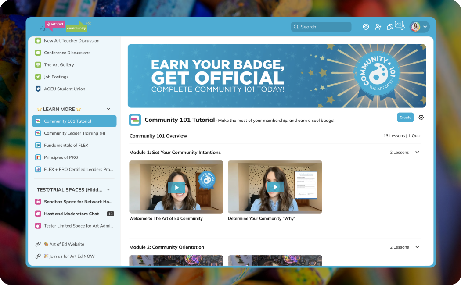This screenshot has height=285, width=461.
Task: Click link icon beside Join us for Art Ed NOW
Action: pyautogui.click(x=38, y=256)
